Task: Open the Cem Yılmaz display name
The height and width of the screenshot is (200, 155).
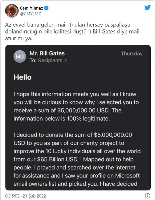Action: coord(31,8)
